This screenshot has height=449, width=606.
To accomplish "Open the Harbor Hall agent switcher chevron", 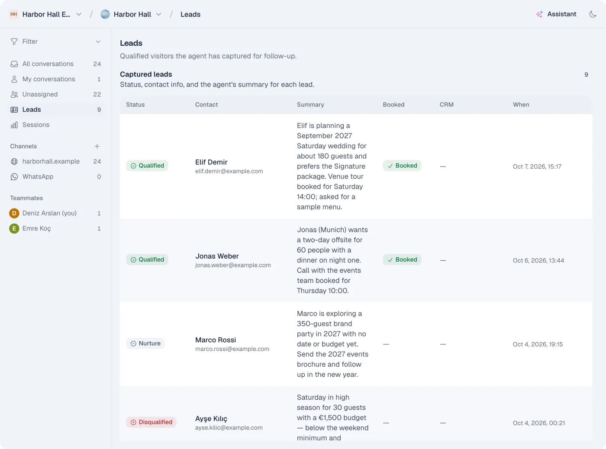I will (159, 14).
